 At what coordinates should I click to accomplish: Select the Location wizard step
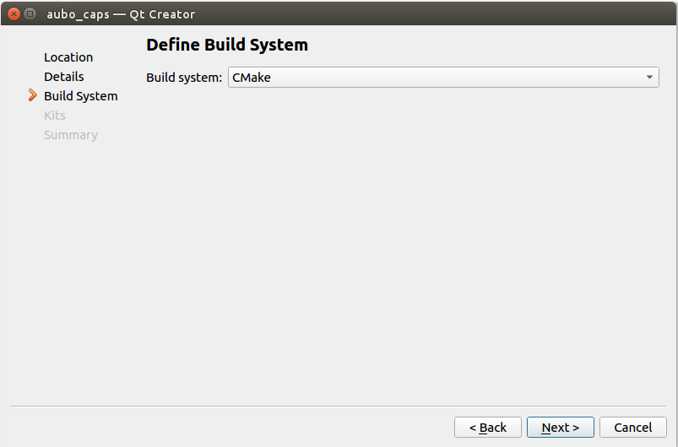pyautogui.click(x=68, y=57)
